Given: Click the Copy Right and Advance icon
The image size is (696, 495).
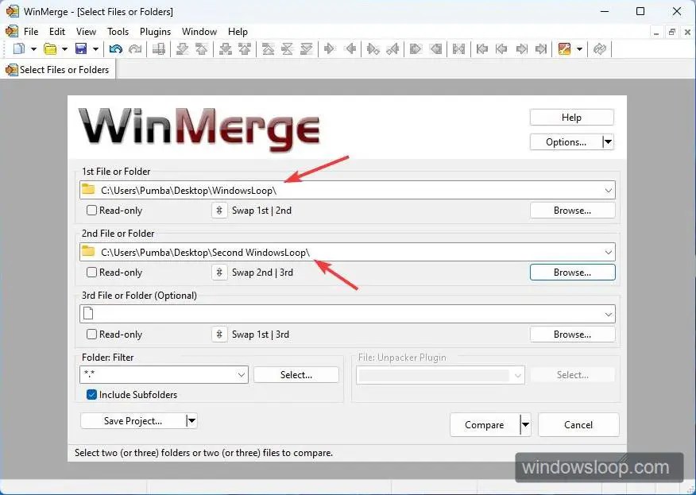Looking at the screenshot, I should (x=373, y=48).
